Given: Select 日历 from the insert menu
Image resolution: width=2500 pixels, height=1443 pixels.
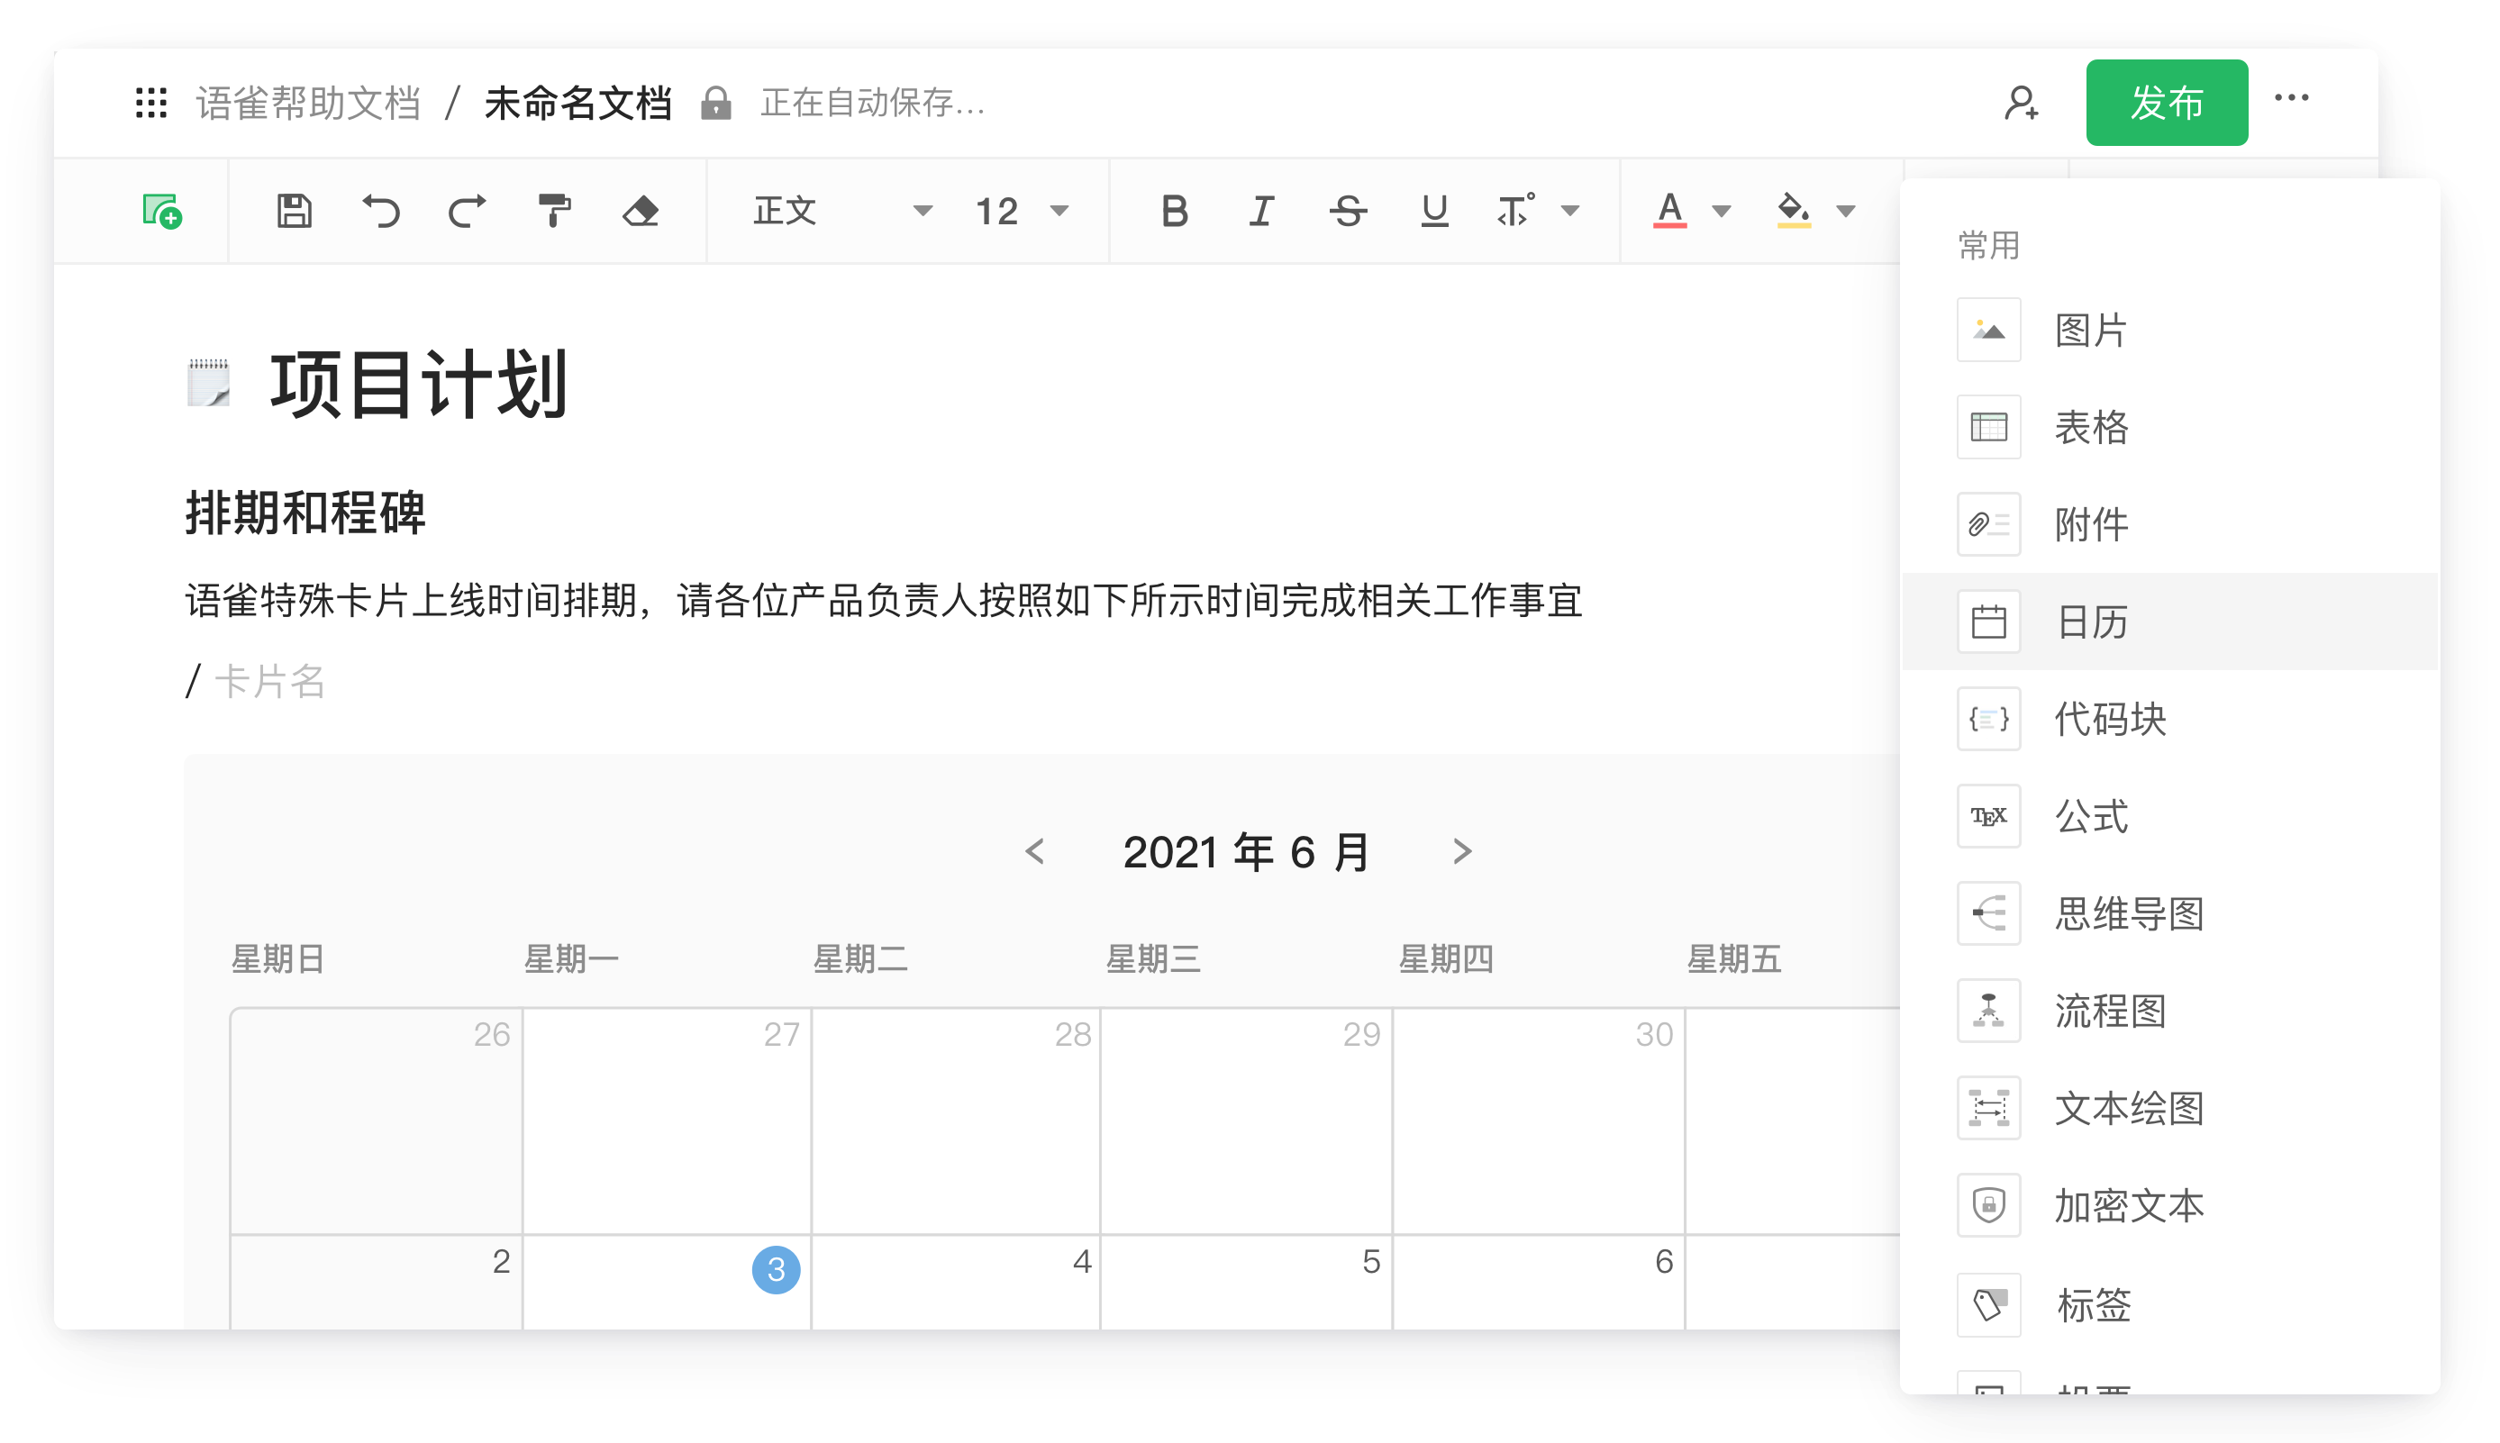Looking at the screenshot, I should pos(2092,622).
